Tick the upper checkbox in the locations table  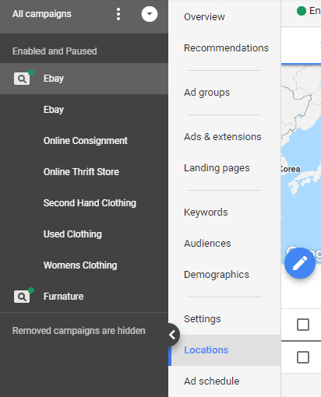[303, 325]
